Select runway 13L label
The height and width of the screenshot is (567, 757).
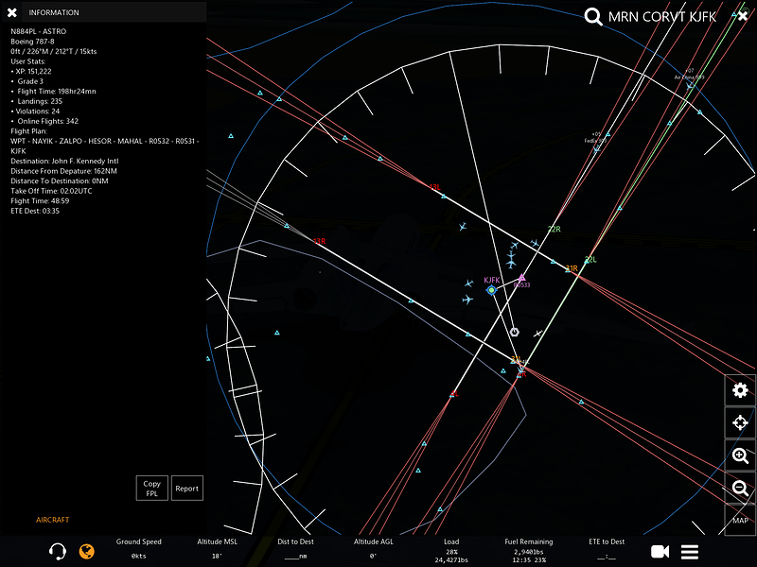pos(435,187)
